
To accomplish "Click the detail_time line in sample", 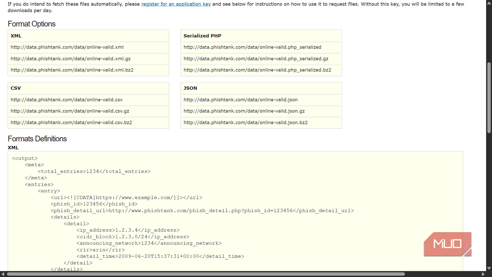I will (160, 256).
